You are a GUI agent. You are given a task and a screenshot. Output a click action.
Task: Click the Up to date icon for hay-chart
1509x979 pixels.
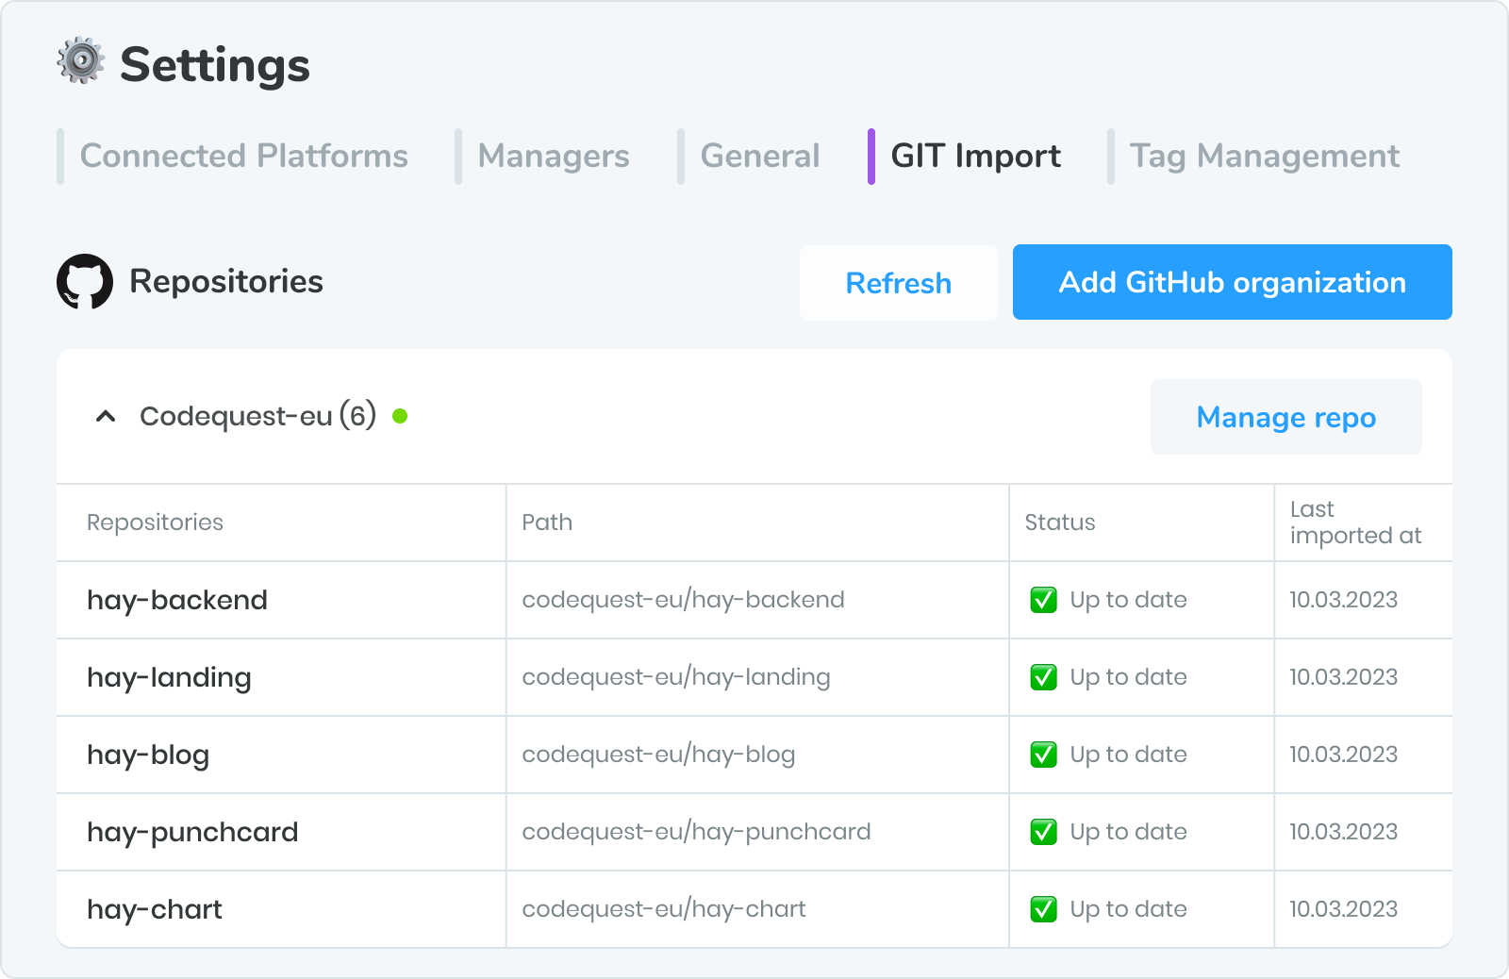point(1043,908)
